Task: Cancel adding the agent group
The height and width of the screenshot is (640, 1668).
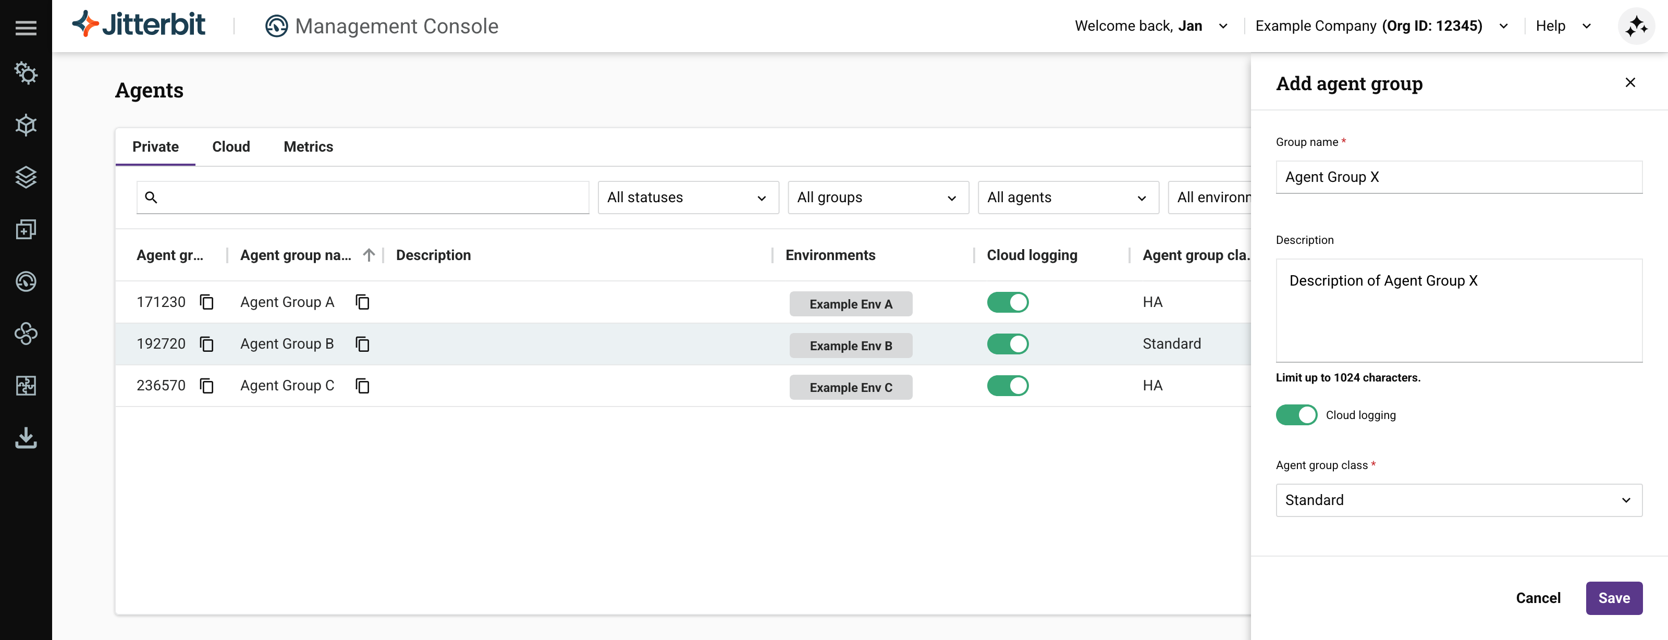Action: [1538, 598]
